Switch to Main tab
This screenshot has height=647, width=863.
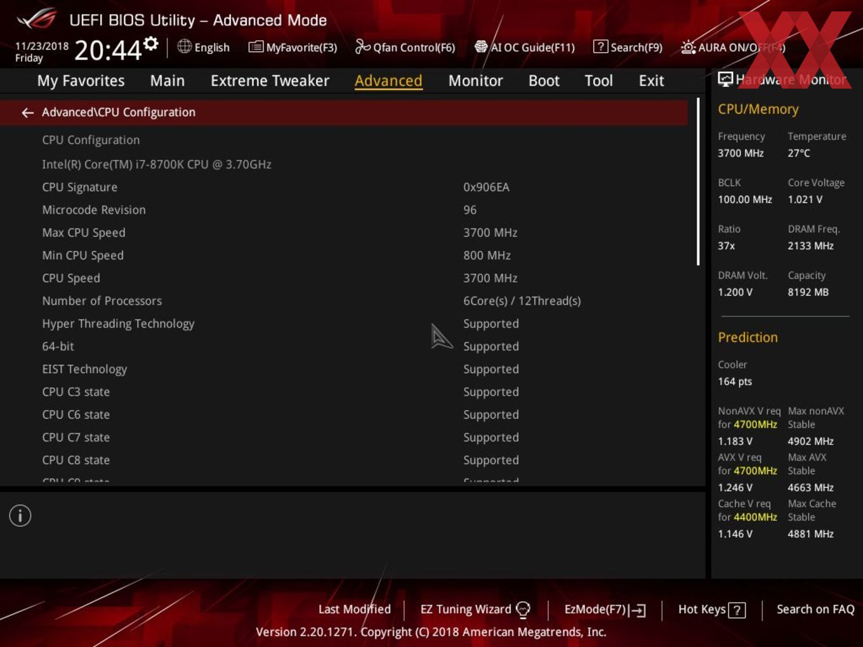pyautogui.click(x=168, y=81)
